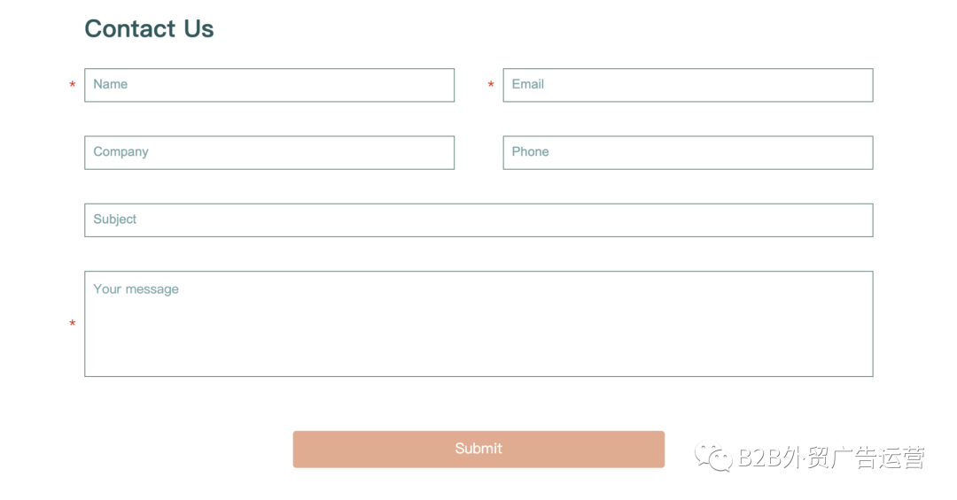957x500 pixels.
Task: Click the red asterisk beside Name
Action: 72,85
